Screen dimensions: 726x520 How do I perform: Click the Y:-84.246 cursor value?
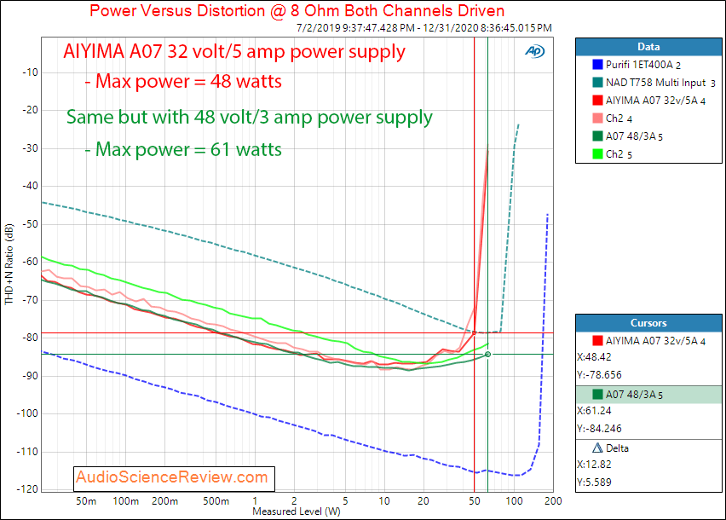pos(599,429)
